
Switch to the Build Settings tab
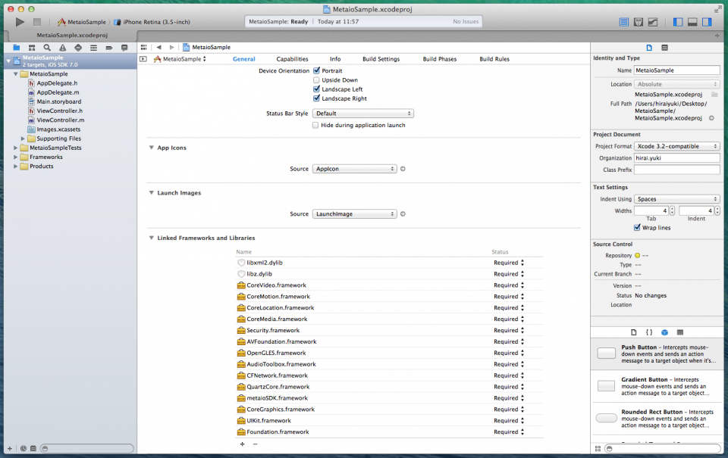381,59
